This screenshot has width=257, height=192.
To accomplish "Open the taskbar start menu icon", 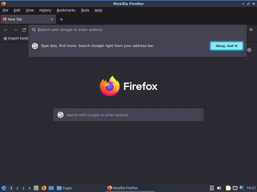I will (x=4, y=188).
